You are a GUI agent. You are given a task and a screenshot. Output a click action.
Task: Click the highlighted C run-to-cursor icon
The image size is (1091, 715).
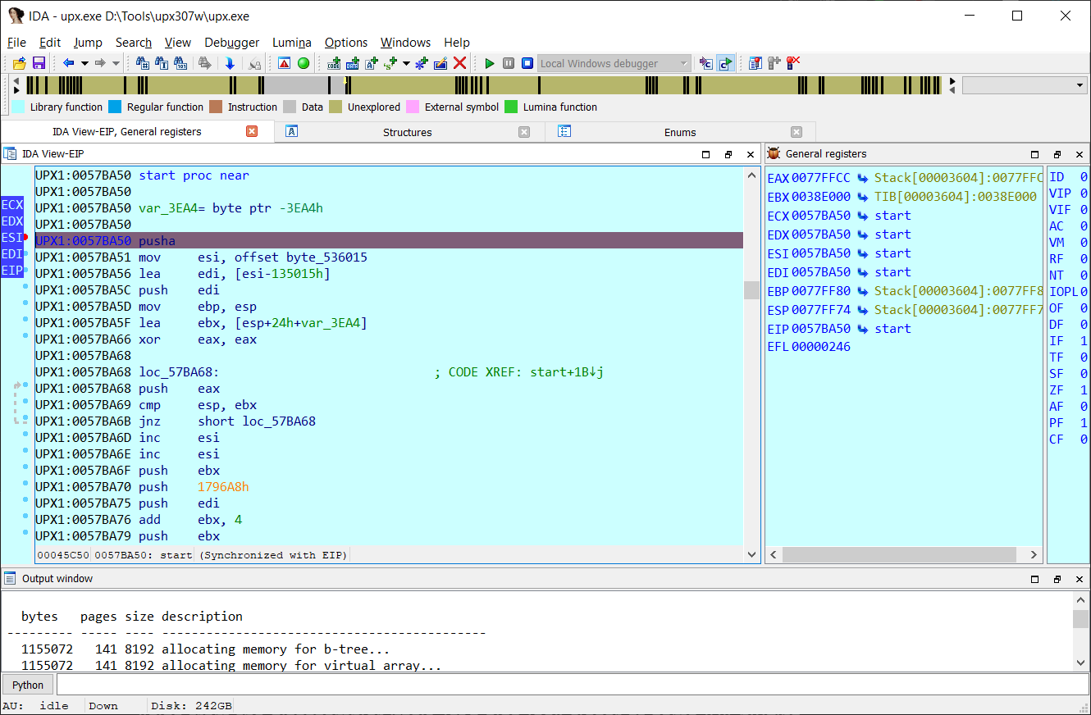pyautogui.click(x=725, y=63)
